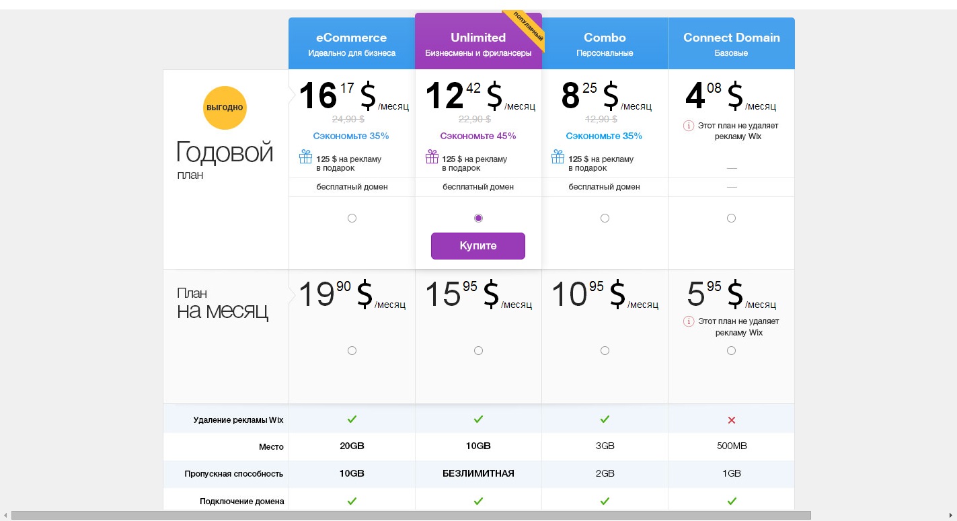Click План на месяц heading

223,304
